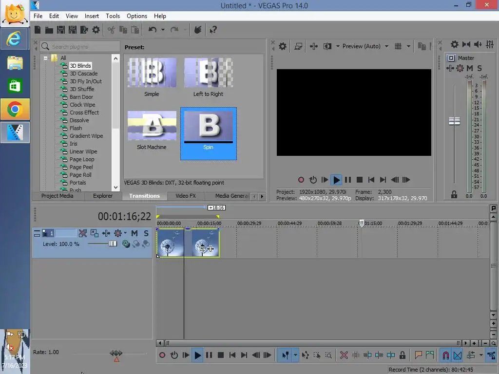Screen dimensions: 499x374
Task: Click the Undo arrow icon
Action: [153, 30]
